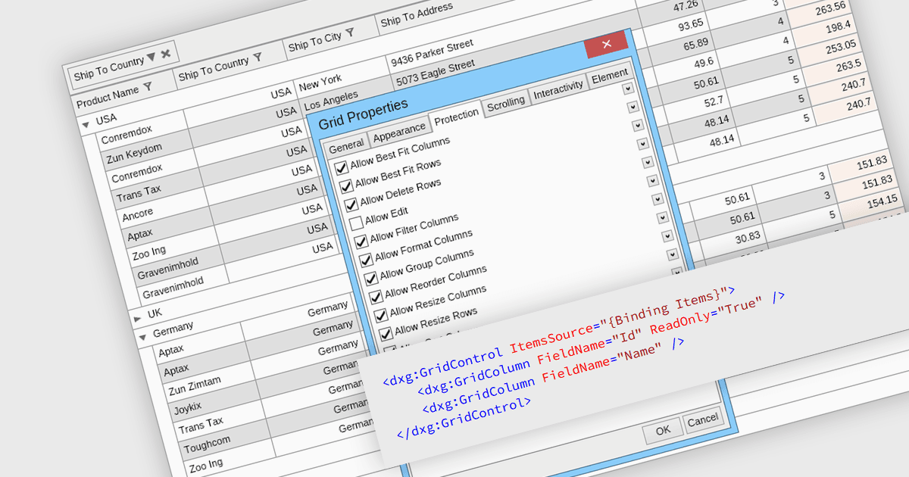Enable the Allow Edit checkbox

tap(356, 223)
